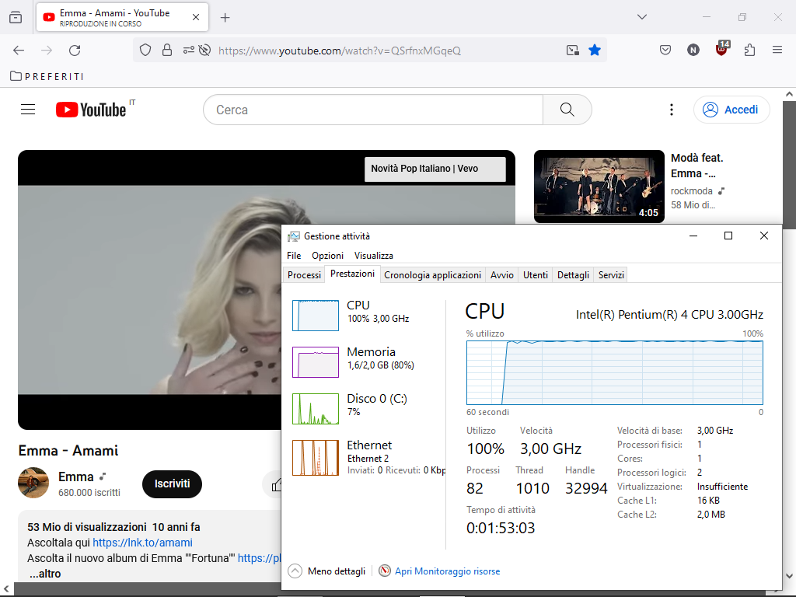Select the Prestazioni tab

coord(352,274)
